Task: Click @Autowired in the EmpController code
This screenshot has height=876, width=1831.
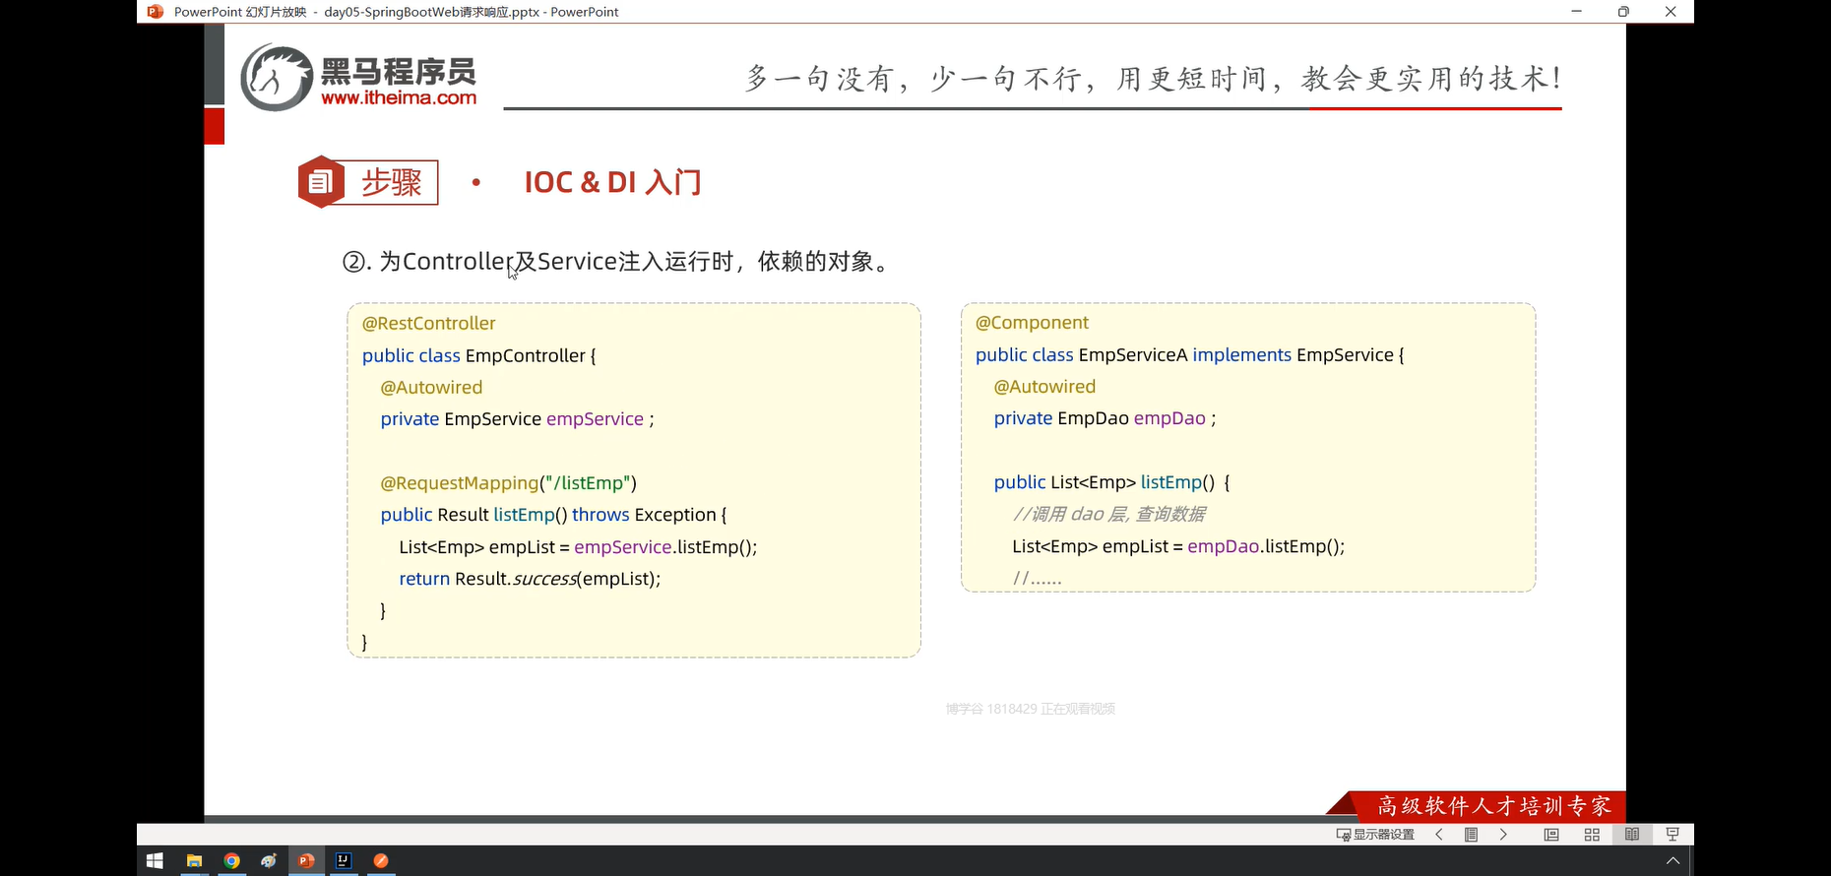Action: (x=431, y=388)
